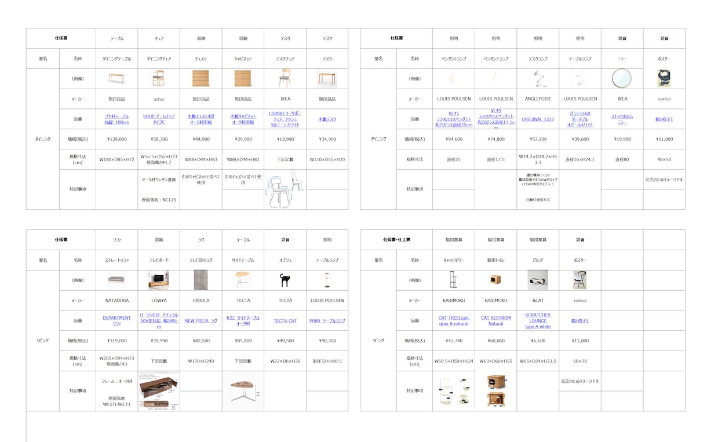The image size is (707, 442).
Task: Click the 木製デスク product link
Action: [x=327, y=119]
